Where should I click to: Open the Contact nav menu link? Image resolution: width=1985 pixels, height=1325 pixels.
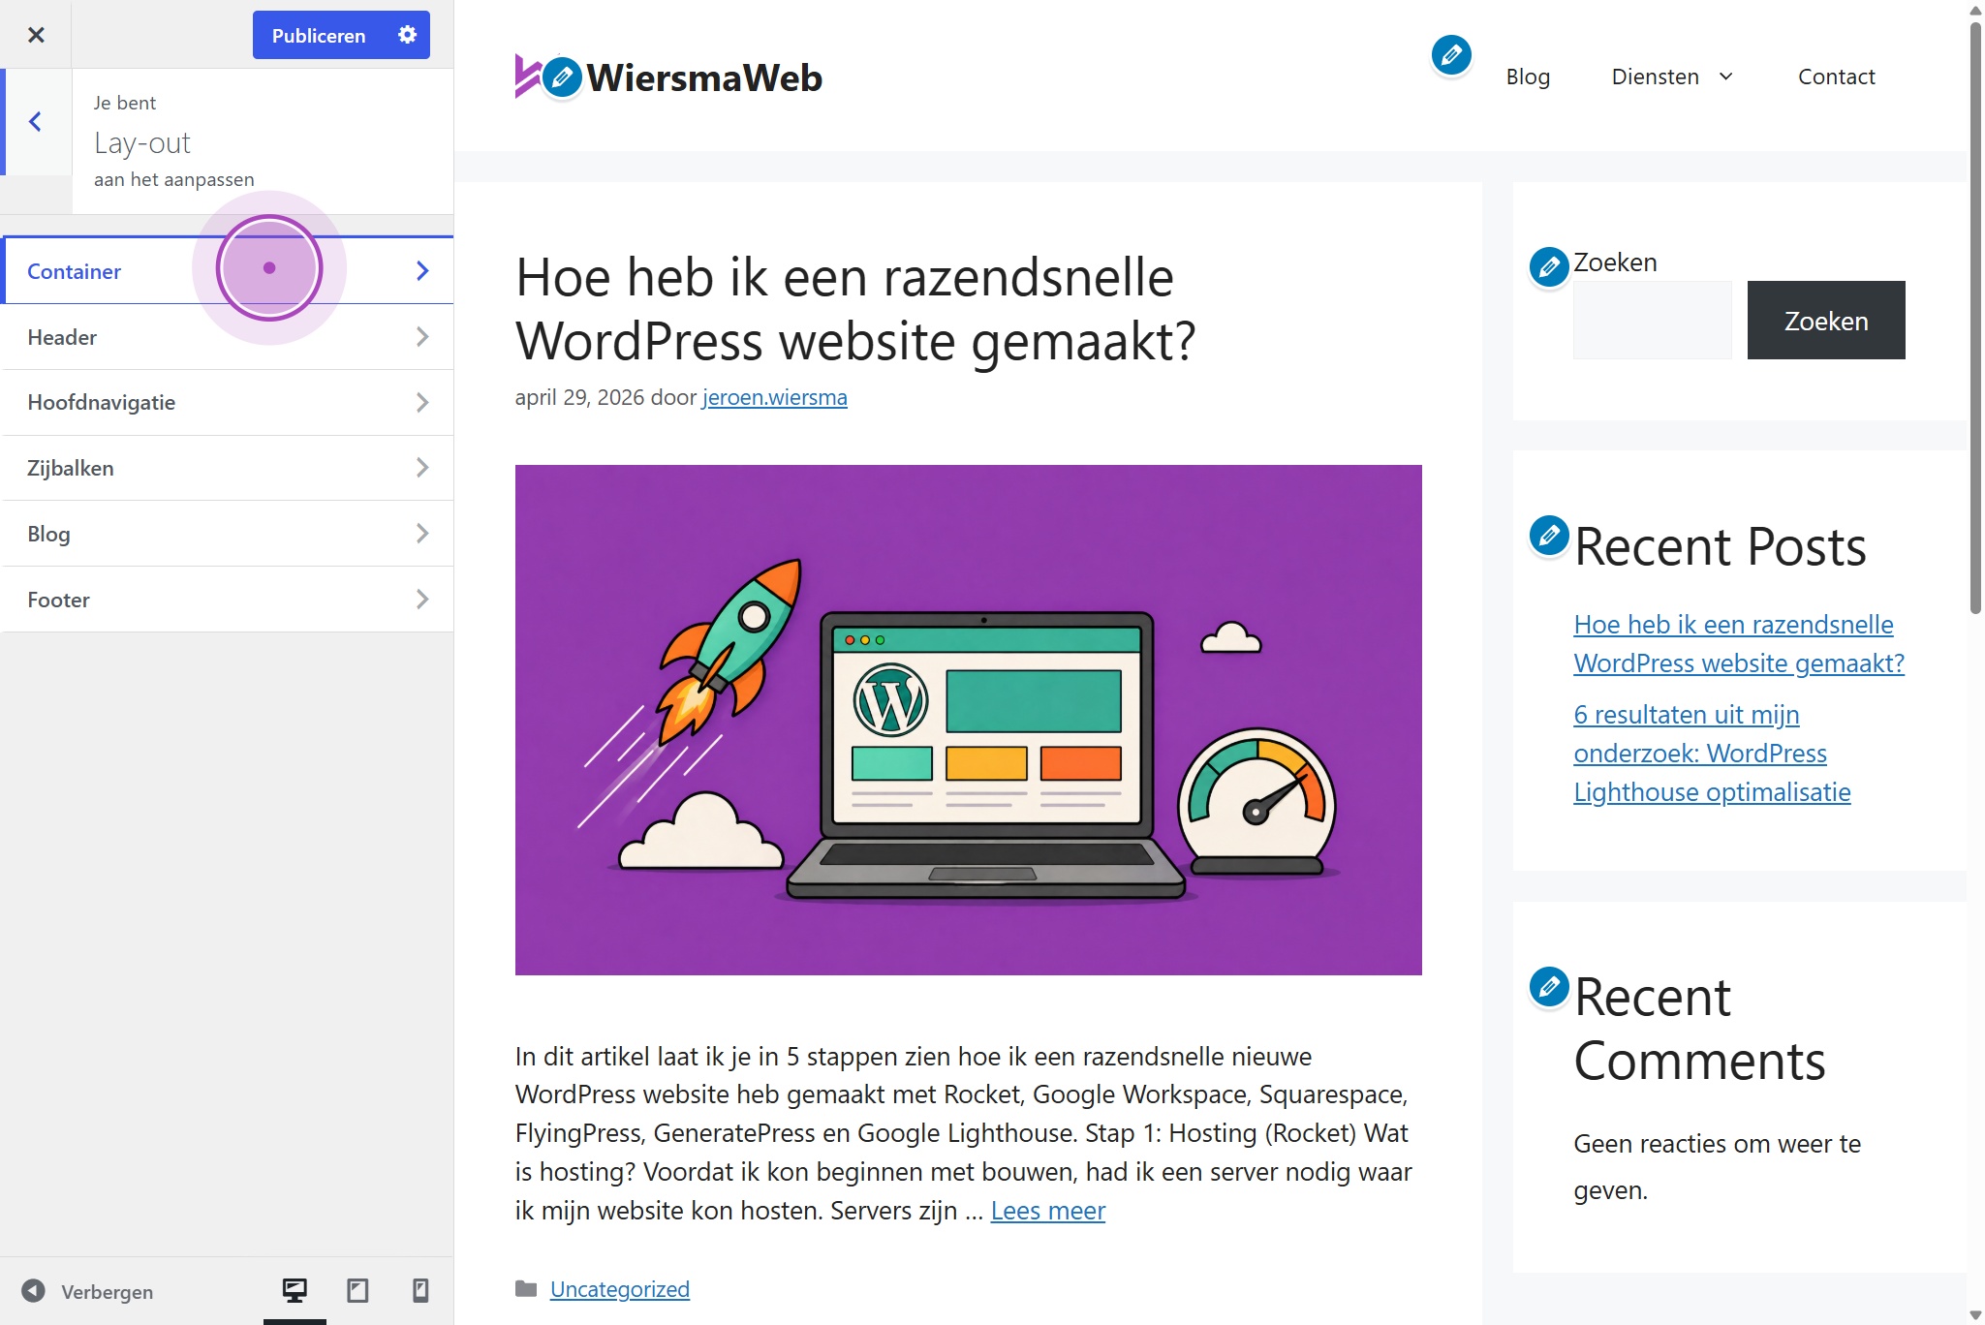coord(1837,77)
